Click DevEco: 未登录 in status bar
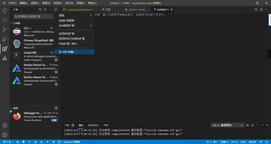 [72, 142]
